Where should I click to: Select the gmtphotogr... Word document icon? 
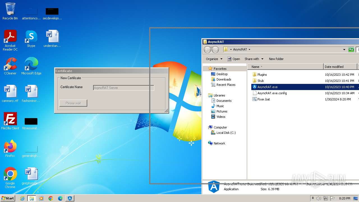[x=31, y=176]
